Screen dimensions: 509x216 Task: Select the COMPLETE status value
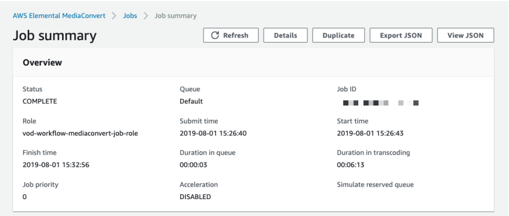[x=40, y=101]
